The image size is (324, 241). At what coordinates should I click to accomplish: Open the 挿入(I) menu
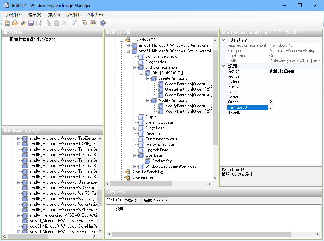pyautogui.click(x=54, y=15)
